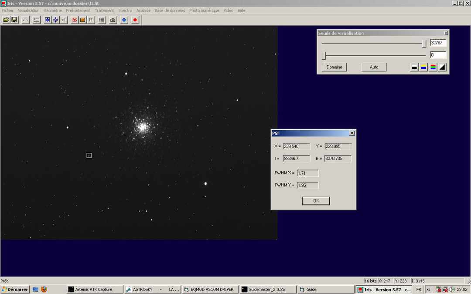Click the save floppy disk icon
This screenshot has height=294, width=471.
click(14, 20)
